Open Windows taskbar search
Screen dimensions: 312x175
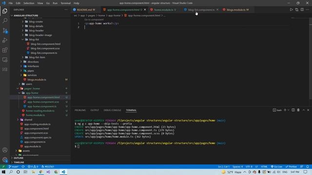click(11, 172)
